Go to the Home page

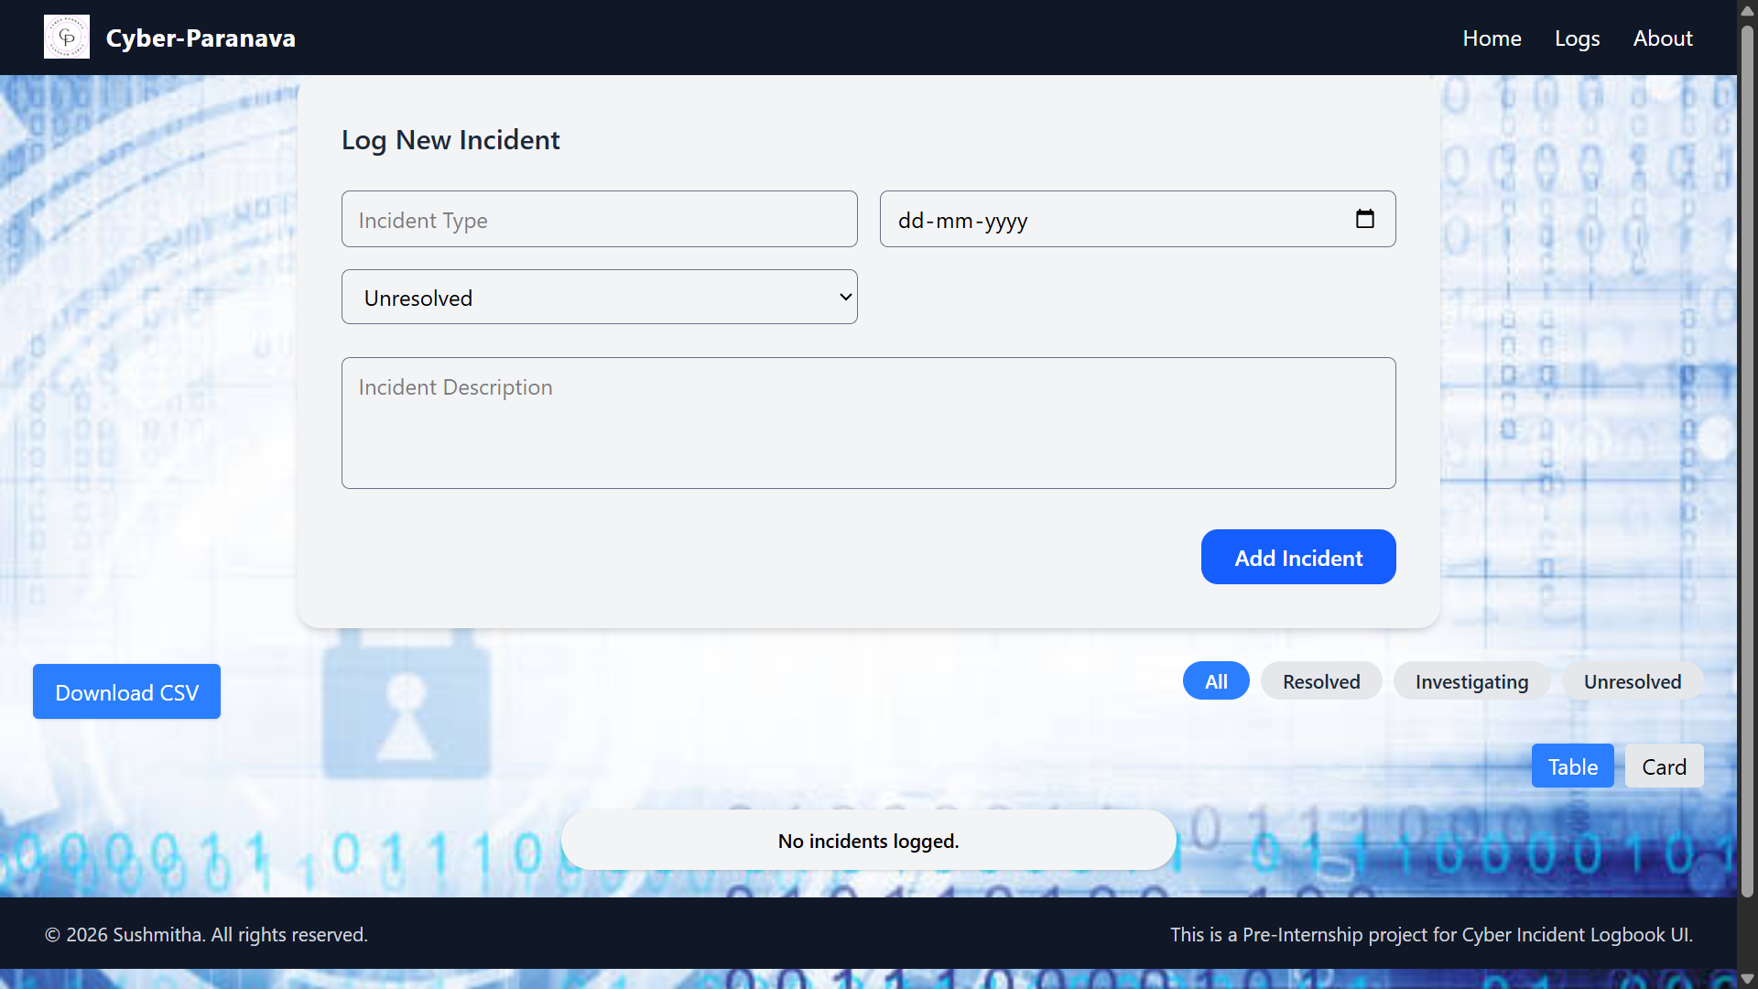1492,38
